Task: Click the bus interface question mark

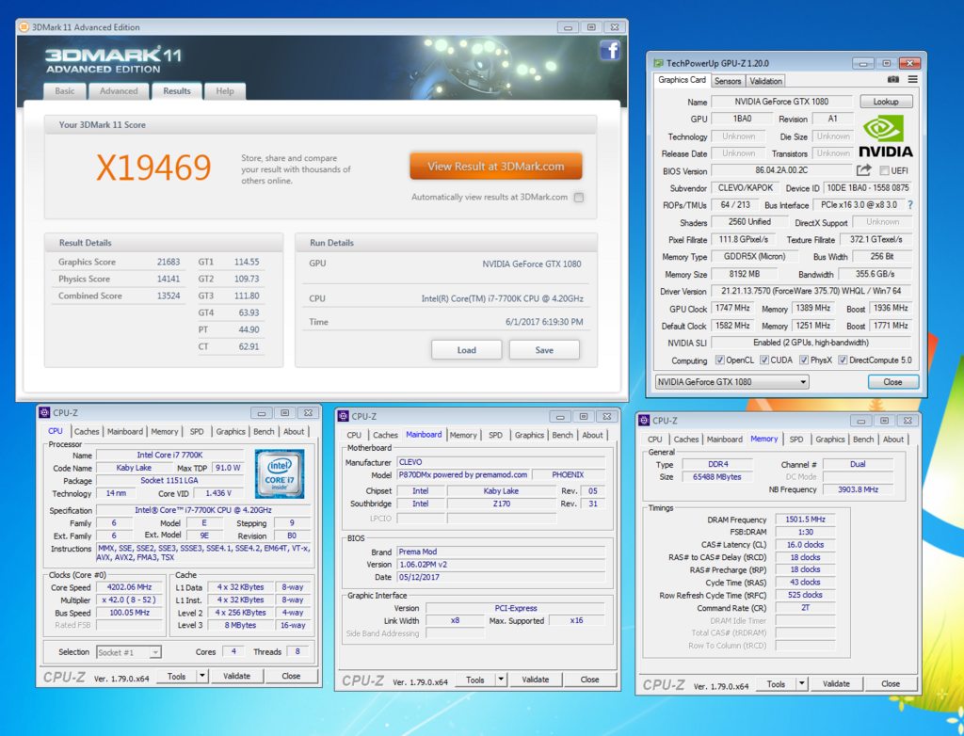Action: coord(910,204)
